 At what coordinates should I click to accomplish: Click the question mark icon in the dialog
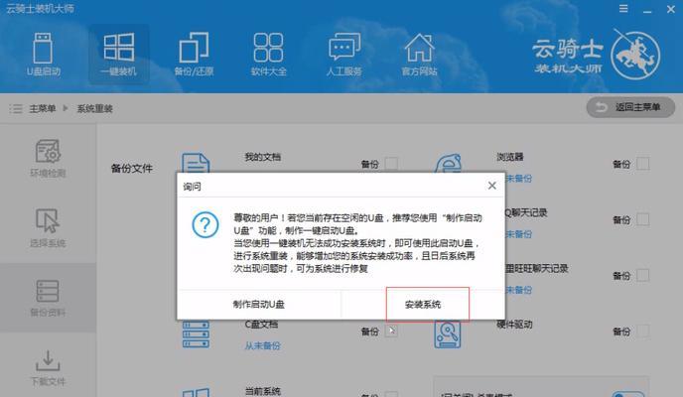pyautogui.click(x=205, y=224)
